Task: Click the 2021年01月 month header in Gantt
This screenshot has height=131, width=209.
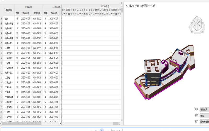Action: [105, 6]
